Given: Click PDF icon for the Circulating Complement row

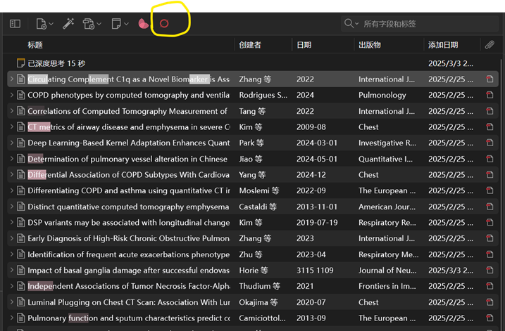Looking at the screenshot, I should click(x=490, y=79).
